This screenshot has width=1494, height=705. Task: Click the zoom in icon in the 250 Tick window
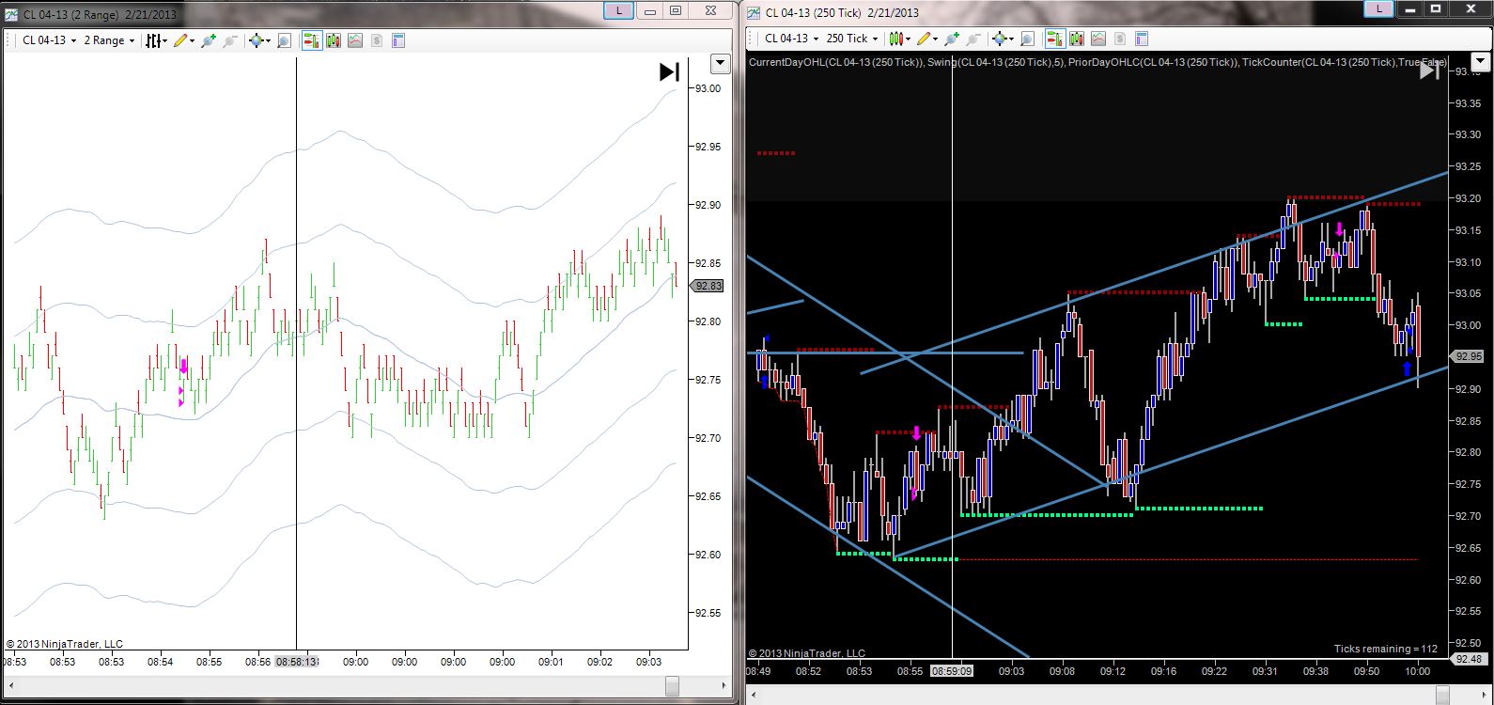point(951,39)
